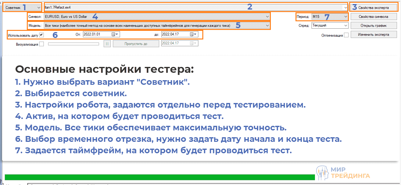Click the visualization speed slider
Image resolution: width=401 pixels, height=185 pixels.
[x=73, y=43]
